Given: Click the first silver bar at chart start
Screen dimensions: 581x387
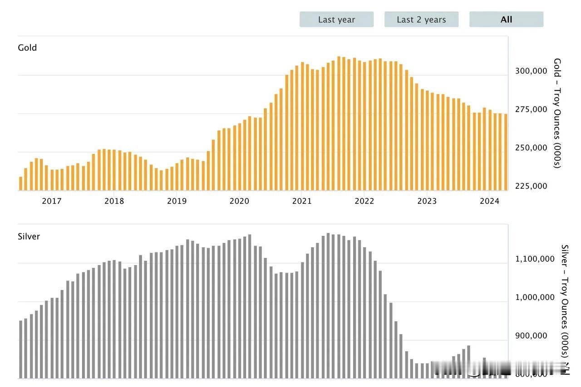Looking at the screenshot, I should tap(20, 349).
